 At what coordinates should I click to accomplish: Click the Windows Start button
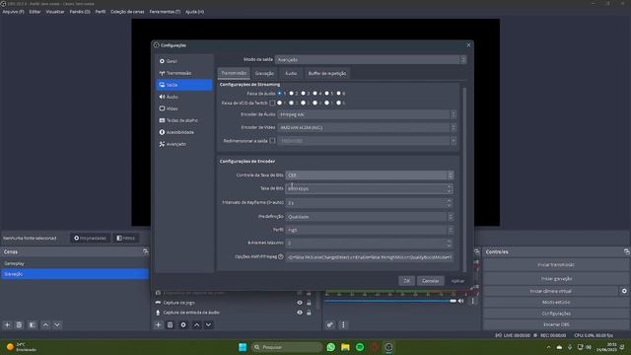click(x=243, y=347)
